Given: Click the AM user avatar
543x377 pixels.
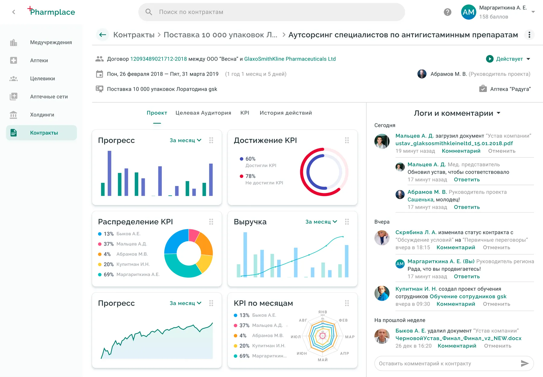Looking at the screenshot, I should 468,12.
